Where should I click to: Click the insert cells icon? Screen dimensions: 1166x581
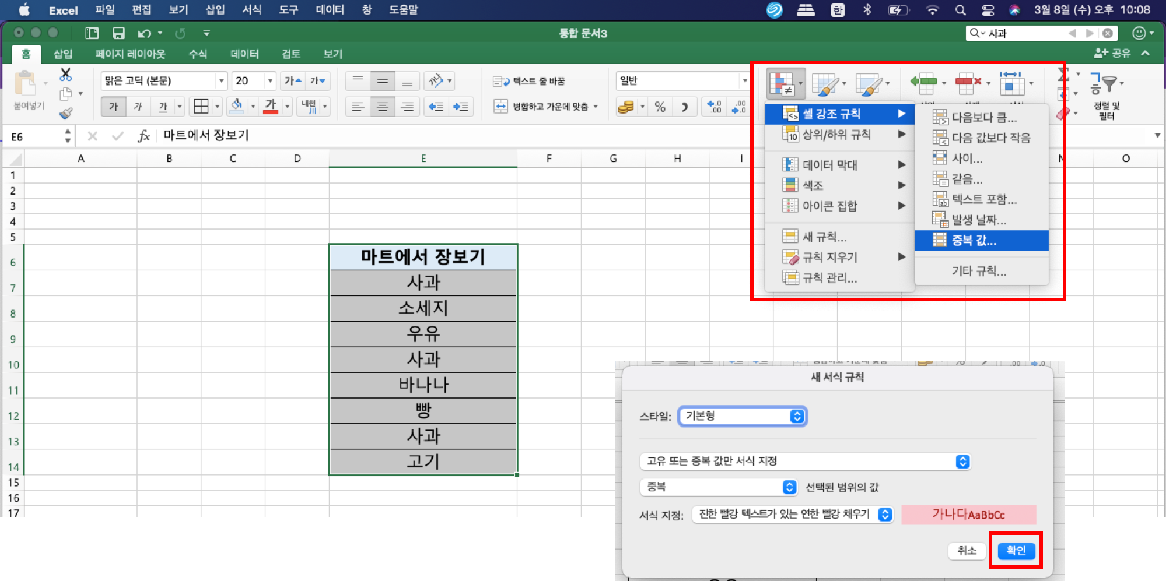923,83
